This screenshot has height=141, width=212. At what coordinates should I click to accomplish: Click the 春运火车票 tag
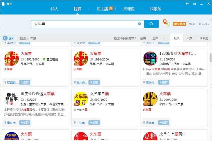[x=56, y=104]
